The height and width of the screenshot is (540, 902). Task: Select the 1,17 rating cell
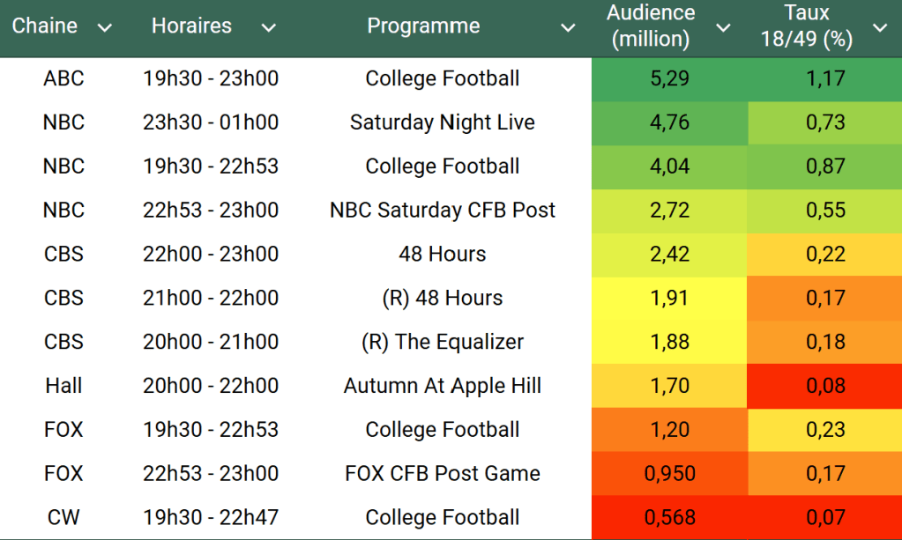pos(825,78)
